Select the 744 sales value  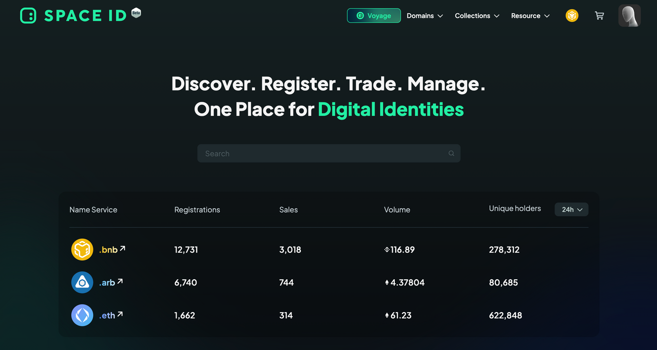pyautogui.click(x=286, y=282)
